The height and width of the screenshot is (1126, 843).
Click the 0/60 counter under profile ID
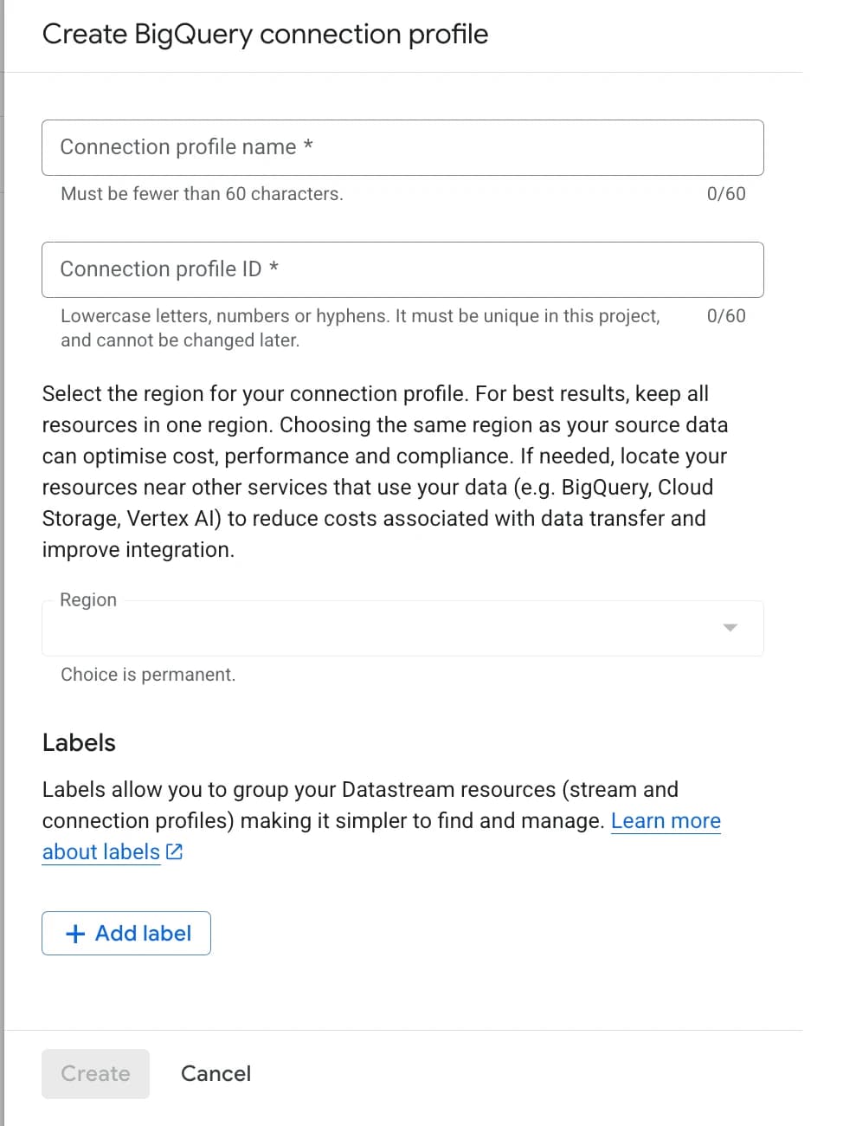[x=726, y=315]
